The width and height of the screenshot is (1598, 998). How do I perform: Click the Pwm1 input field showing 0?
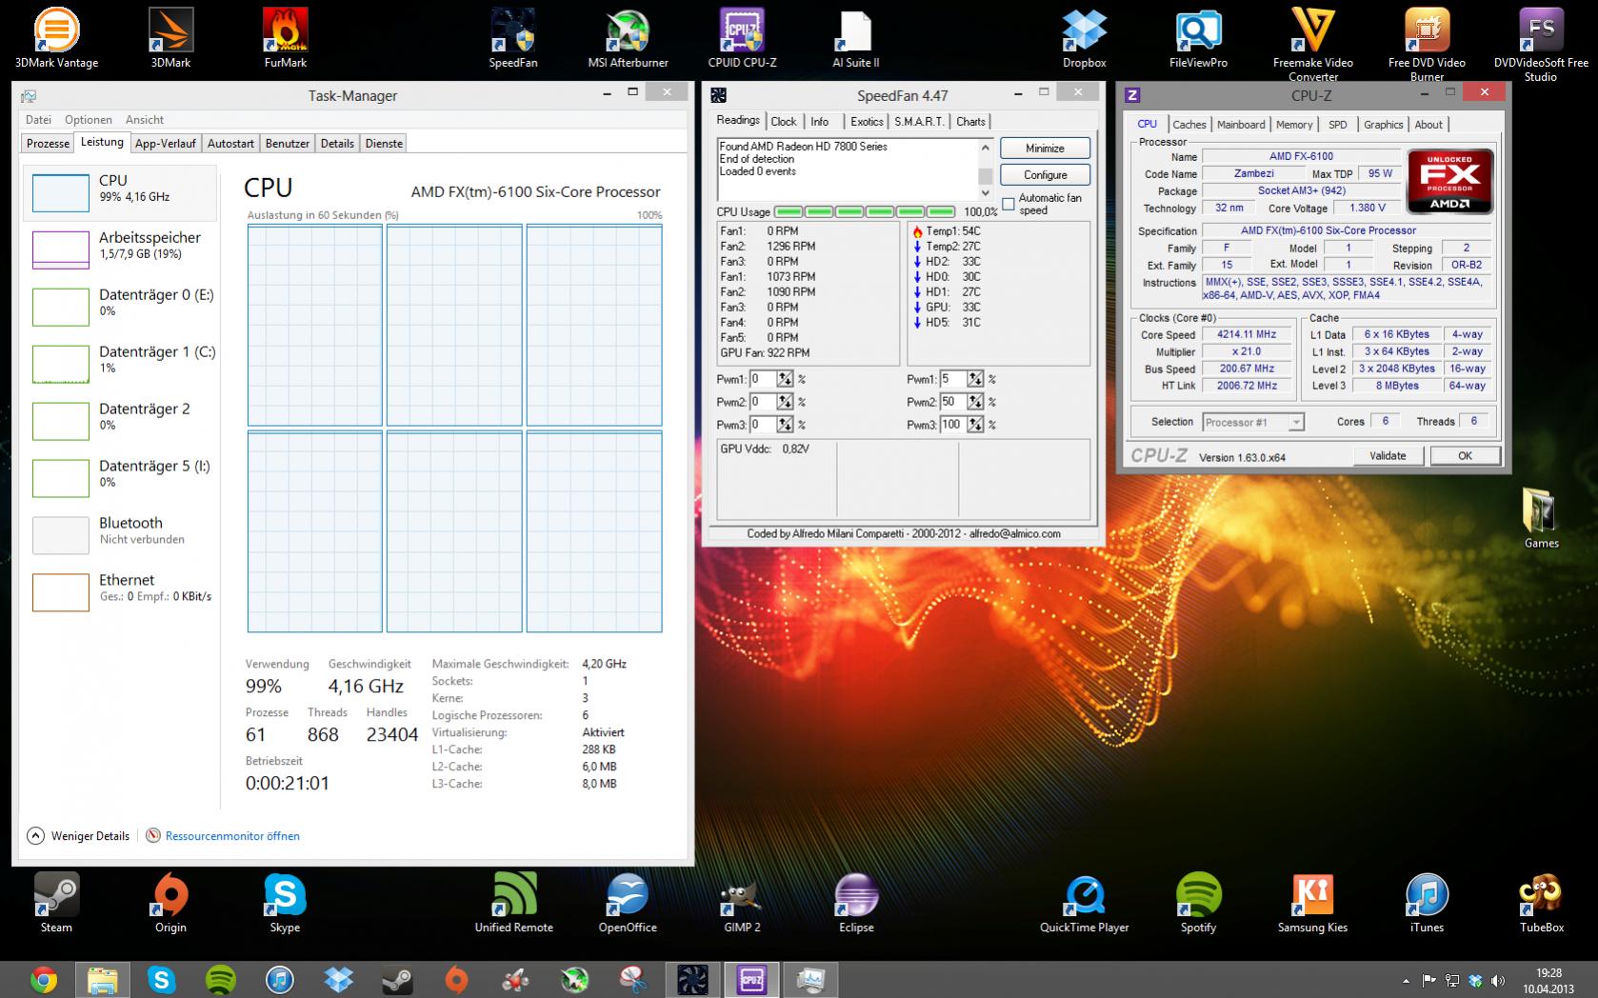coord(762,379)
